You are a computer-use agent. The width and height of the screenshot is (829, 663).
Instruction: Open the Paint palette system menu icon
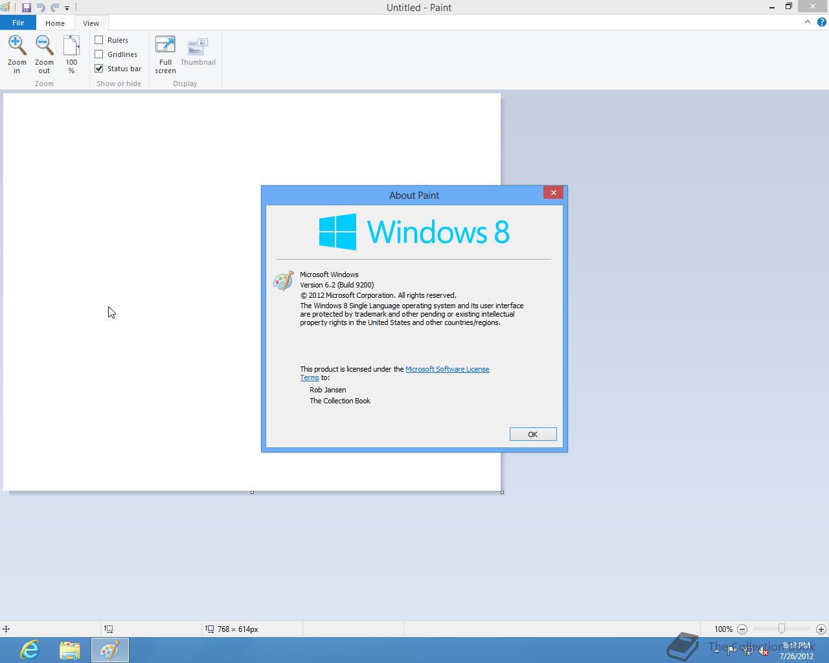pyautogui.click(x=5, y=8)
